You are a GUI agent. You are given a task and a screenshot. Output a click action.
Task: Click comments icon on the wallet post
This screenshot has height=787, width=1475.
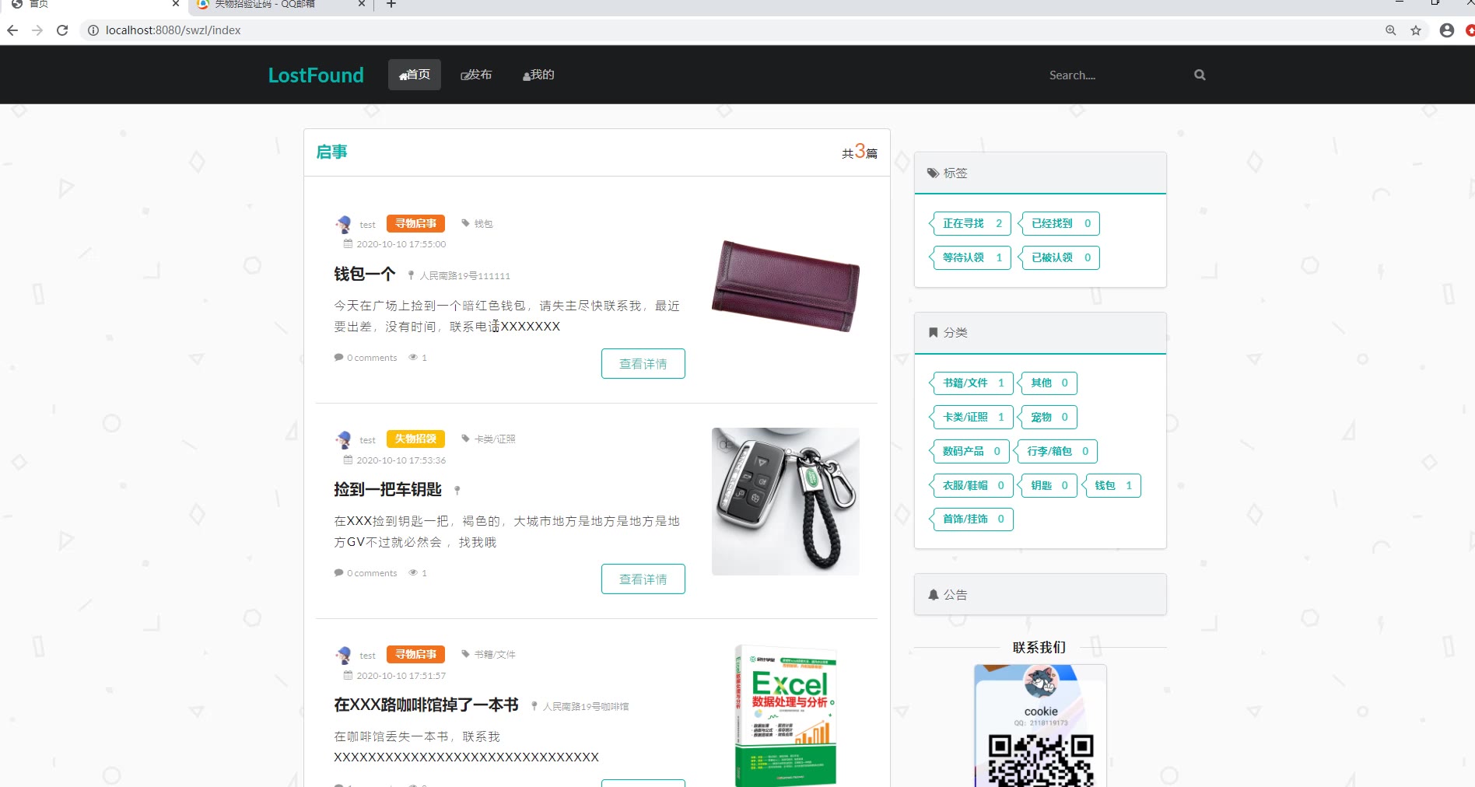pos(338,358)
